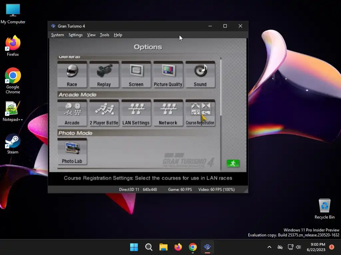The width and height of the screenshot is (341, 255).
Task: Select the Notepad++ desktop shortcut
Action: 13,111
